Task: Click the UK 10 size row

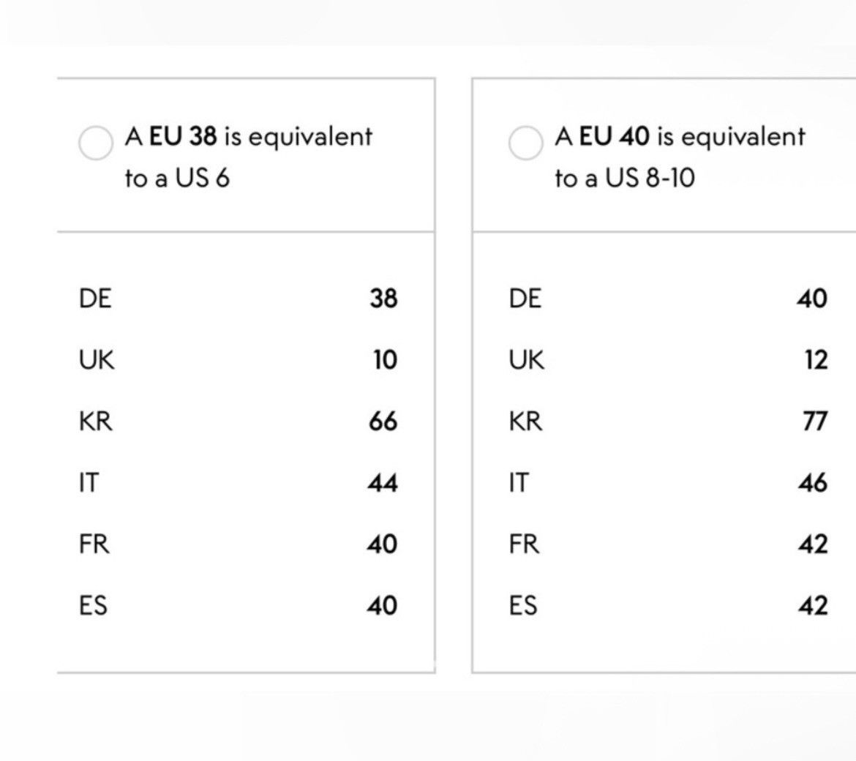Action: (x=238, y=360)
